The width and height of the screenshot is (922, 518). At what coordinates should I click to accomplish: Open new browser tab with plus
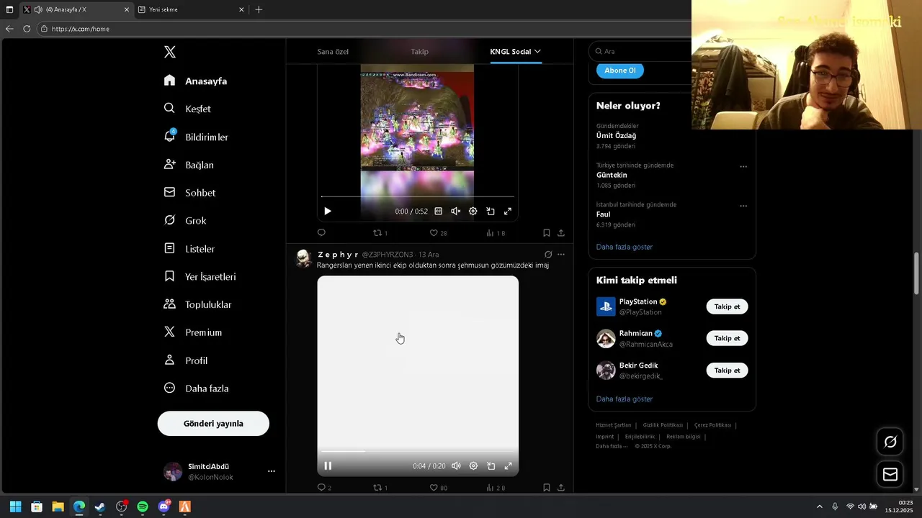[259, 9]
